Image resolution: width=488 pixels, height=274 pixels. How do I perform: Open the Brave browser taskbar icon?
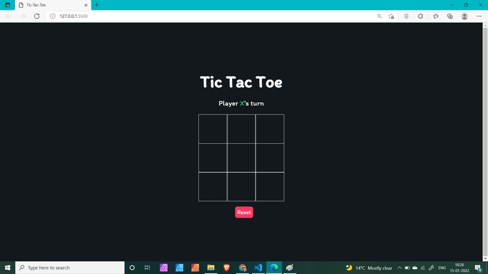tap(226, 267)
